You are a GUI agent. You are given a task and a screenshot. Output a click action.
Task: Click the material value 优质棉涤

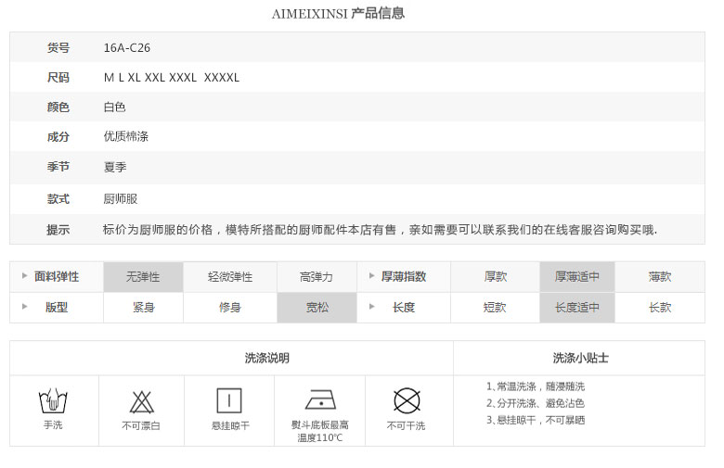(126, 136)
